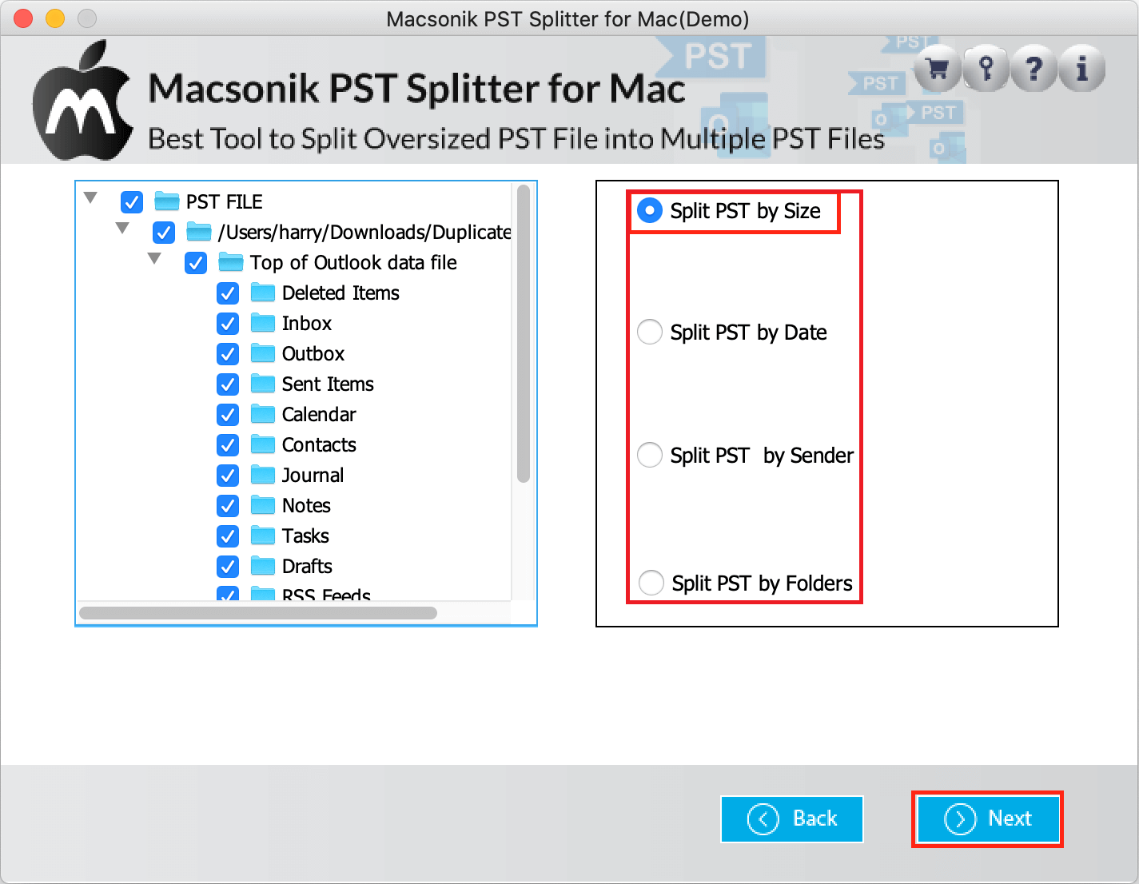The height and width of the screenshot is (884, 1139).
Task: Click the shopping cart buy icon
Action: (938, 70)
